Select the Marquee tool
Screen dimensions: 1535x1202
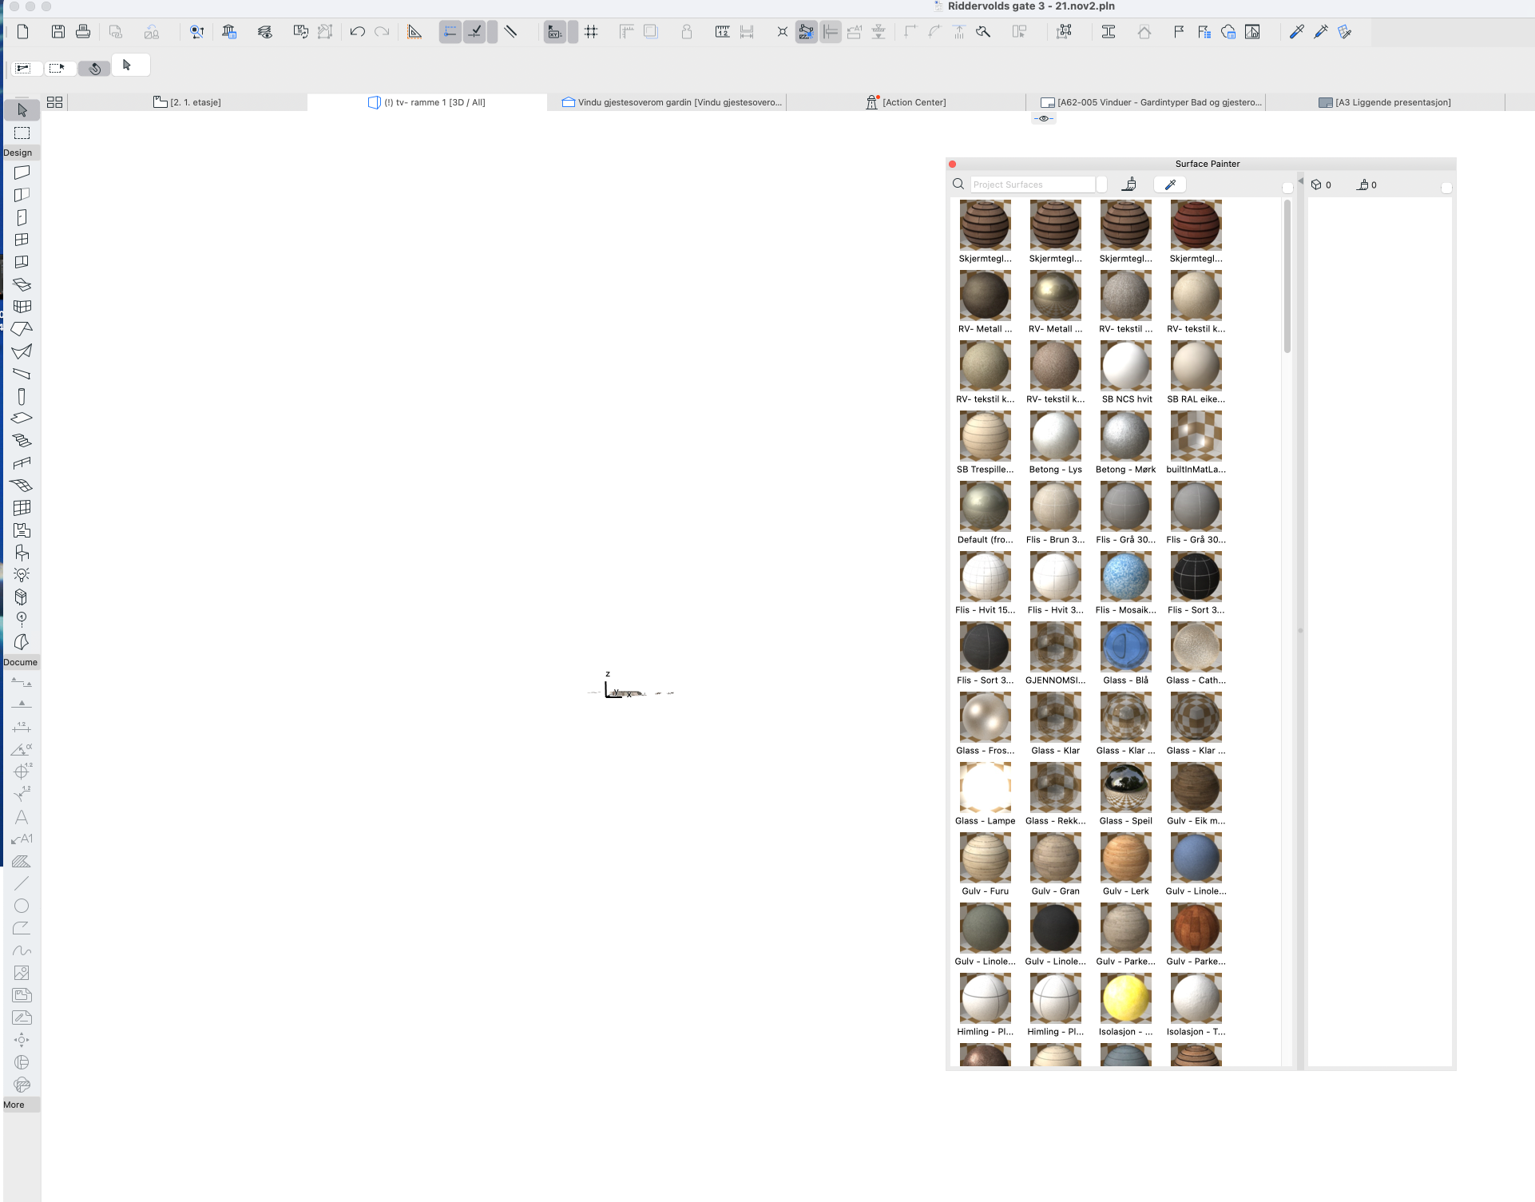coord(22,133)
